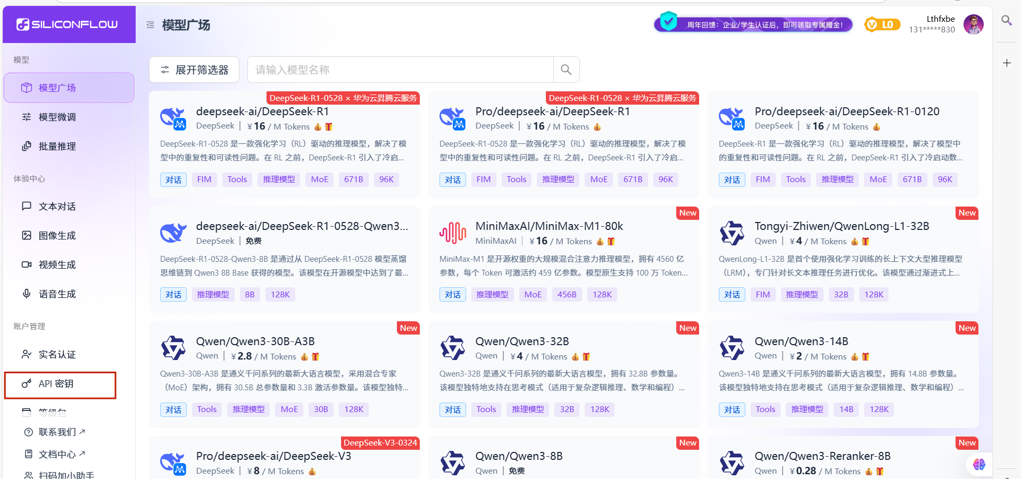Open deepseek-ai/DeepSeek-R1 model card
This screenshot has height=479, width=1021.
(285, 144)
